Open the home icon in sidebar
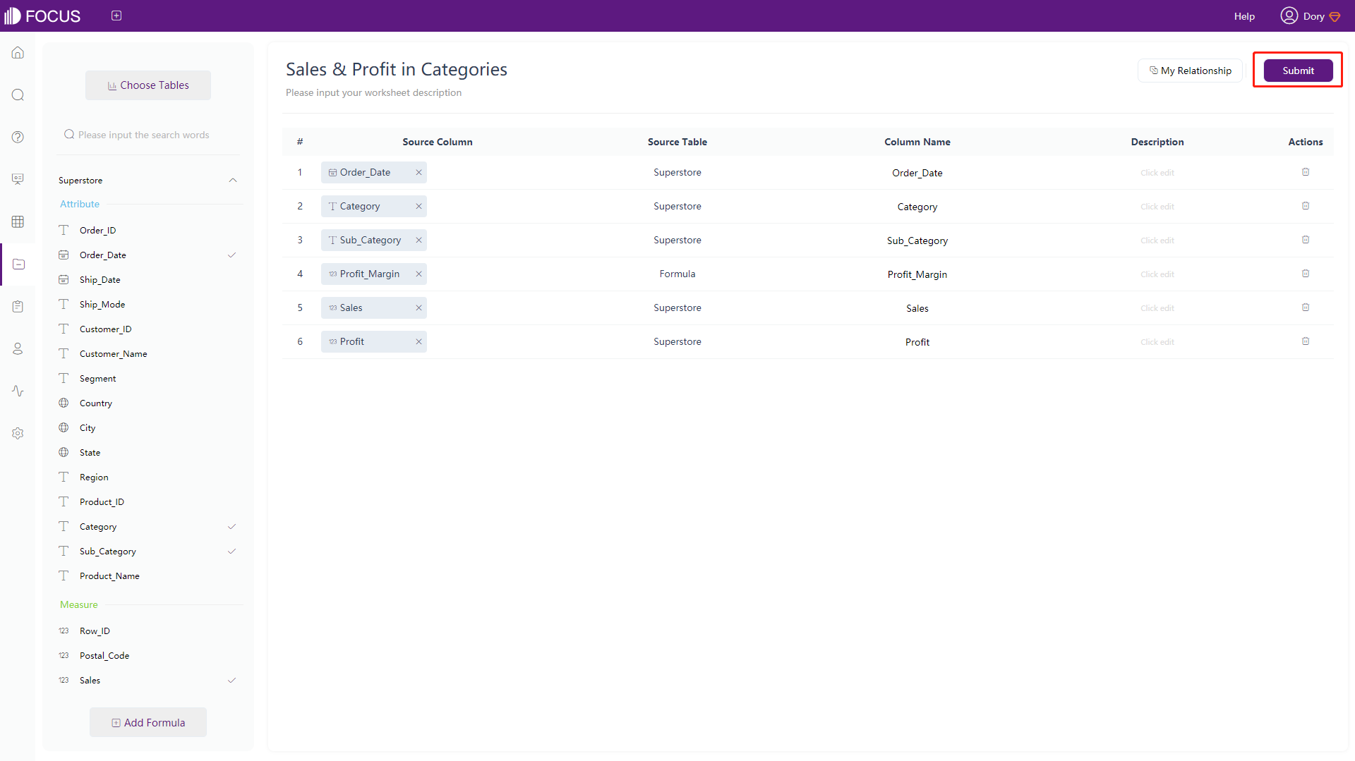Image resolution: width=1355 pixels, height=761 pixels. pos(18,53)
